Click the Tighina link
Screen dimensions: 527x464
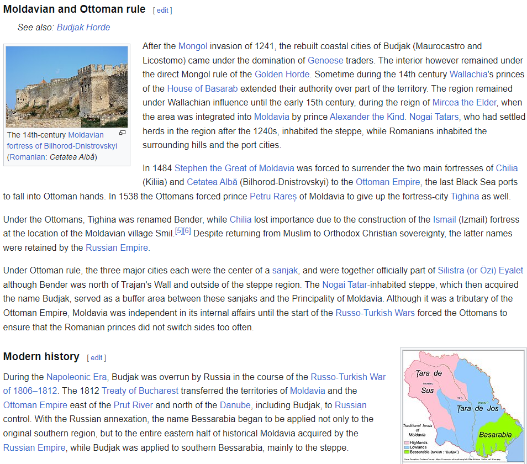(x=465, y=196)
